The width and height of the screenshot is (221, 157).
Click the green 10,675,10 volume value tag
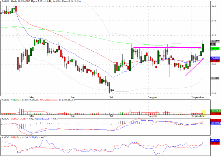click(x=215, y=111)
